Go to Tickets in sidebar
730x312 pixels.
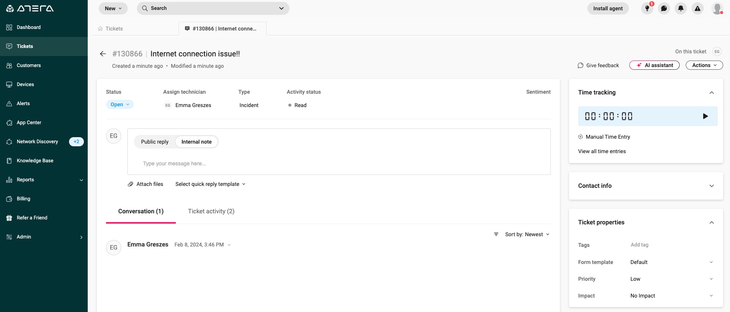[x=44, y=46]
